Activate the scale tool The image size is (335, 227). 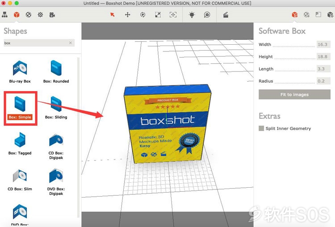(158, 15)
